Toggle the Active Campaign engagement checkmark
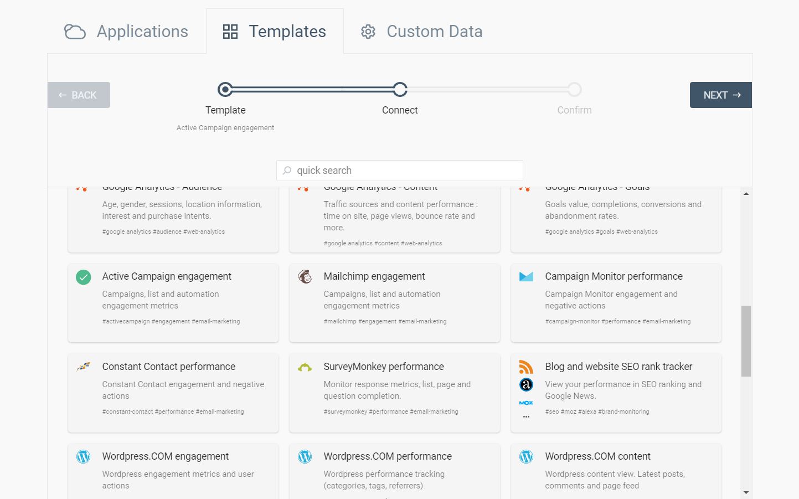This screenshot has width=799, height=499. [84, 277]
